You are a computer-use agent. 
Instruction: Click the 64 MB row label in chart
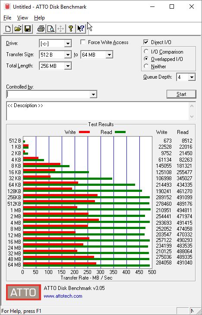(x=14, y=265)
